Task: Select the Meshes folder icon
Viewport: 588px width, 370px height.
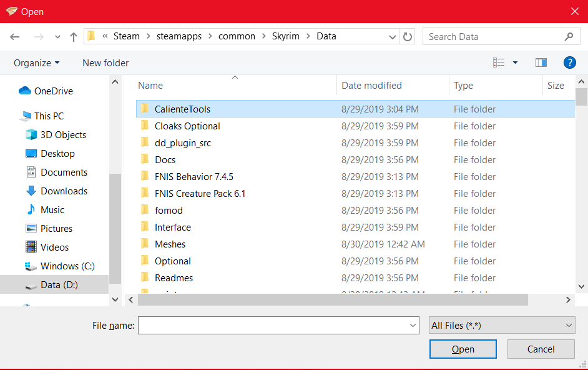Action: pos(145,244)
